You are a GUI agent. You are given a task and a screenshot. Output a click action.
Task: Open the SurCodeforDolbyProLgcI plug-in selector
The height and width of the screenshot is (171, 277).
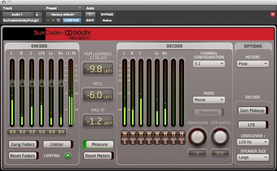click(22, 20)
